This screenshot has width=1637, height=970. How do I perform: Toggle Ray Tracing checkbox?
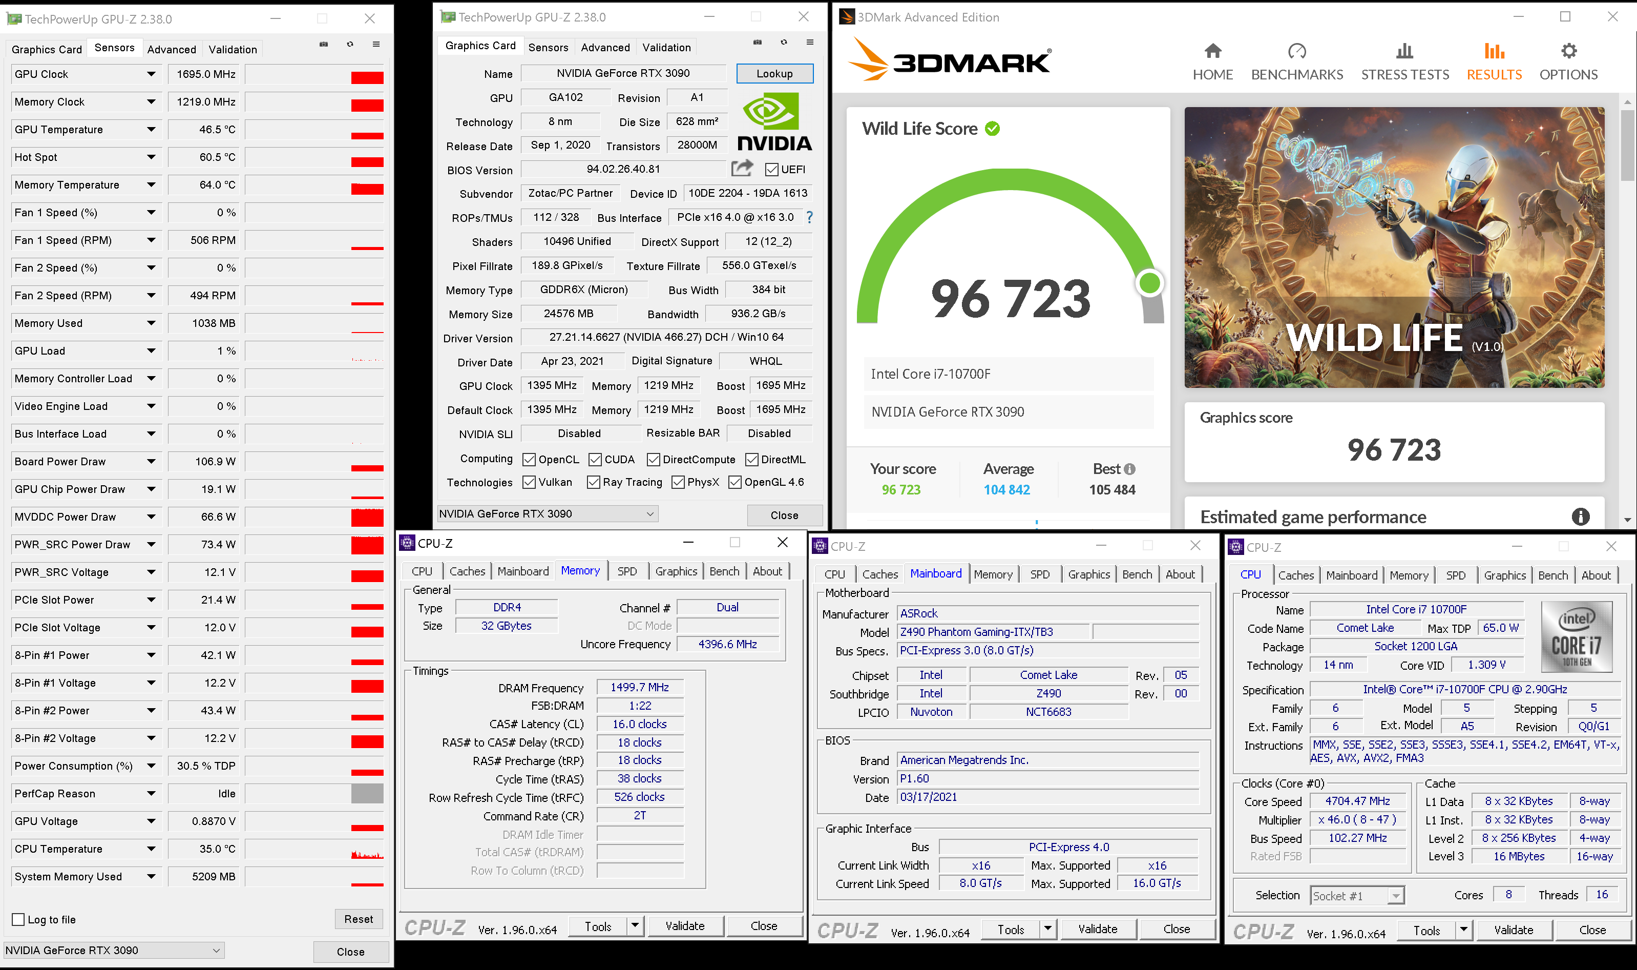coord(594,482)
